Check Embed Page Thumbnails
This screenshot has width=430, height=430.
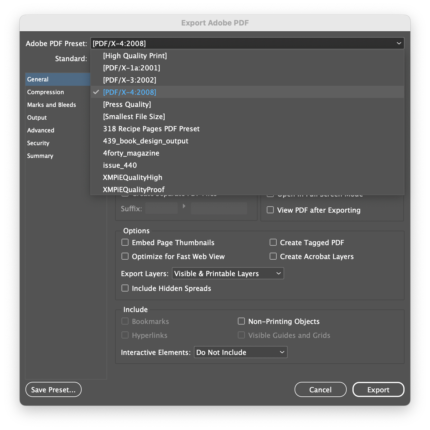pos(125,242)
